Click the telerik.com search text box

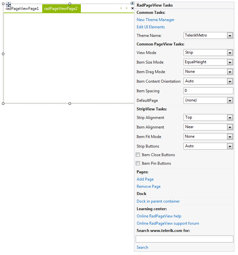click(185, 239)
